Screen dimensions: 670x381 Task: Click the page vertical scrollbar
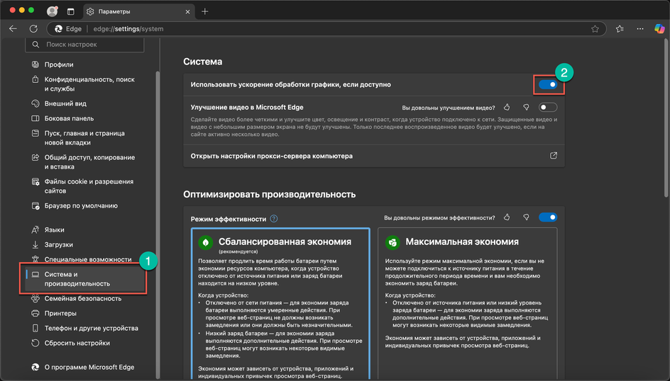point(666,117)
